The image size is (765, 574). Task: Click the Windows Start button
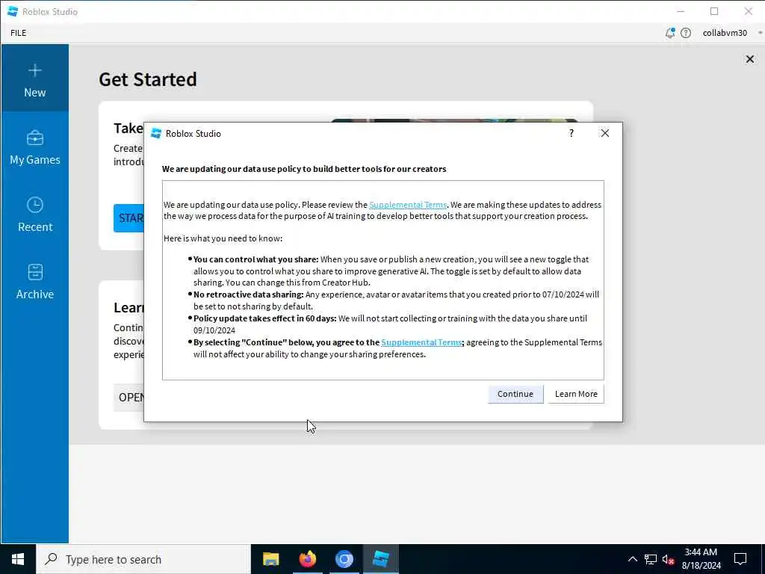18,559
